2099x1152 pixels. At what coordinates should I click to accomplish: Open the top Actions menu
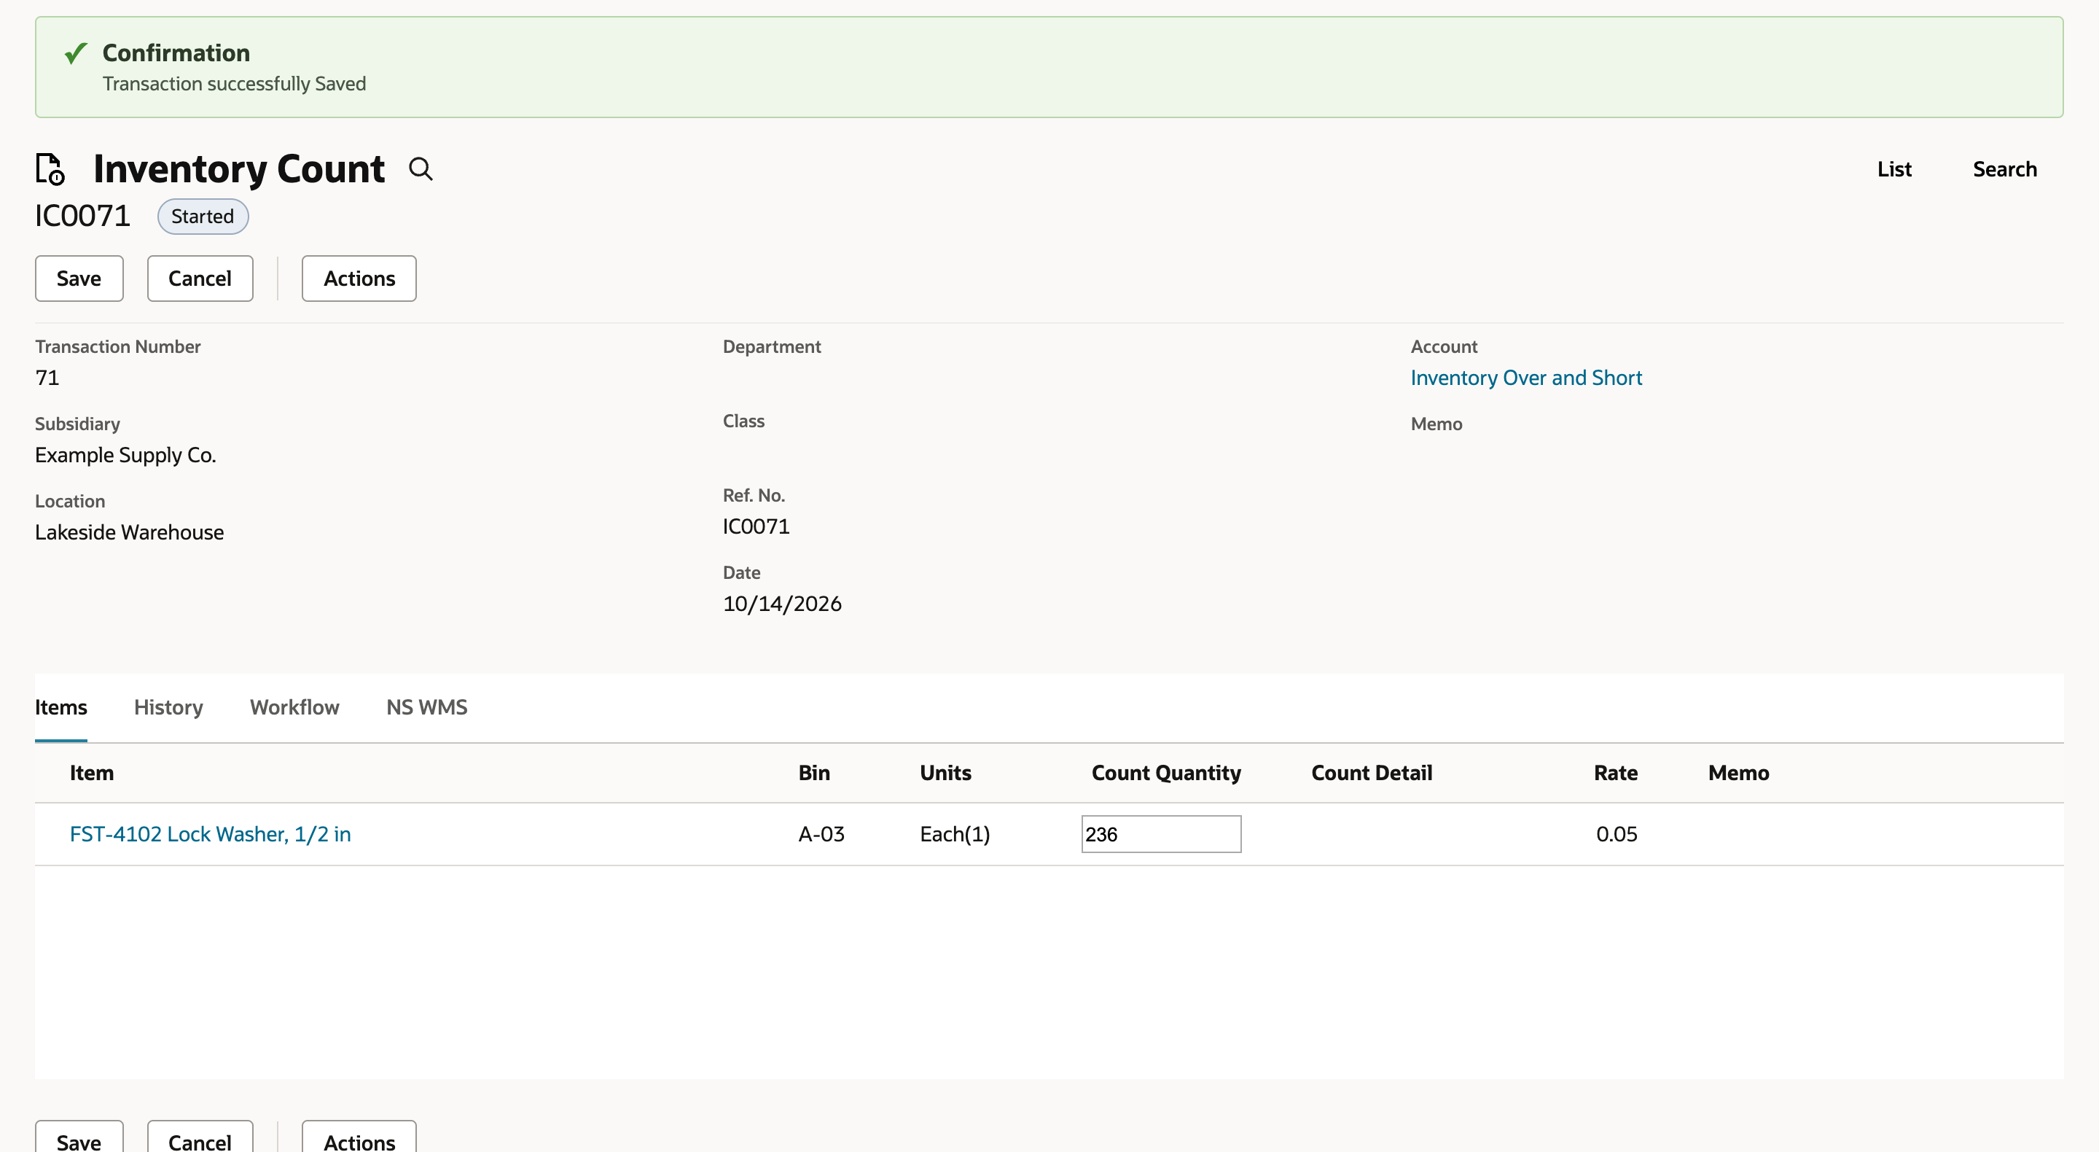(x=359, y=278)
